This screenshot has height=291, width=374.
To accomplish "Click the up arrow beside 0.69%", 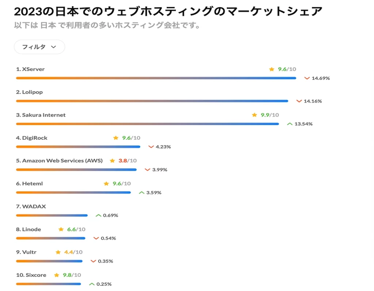I will [98, 216].
